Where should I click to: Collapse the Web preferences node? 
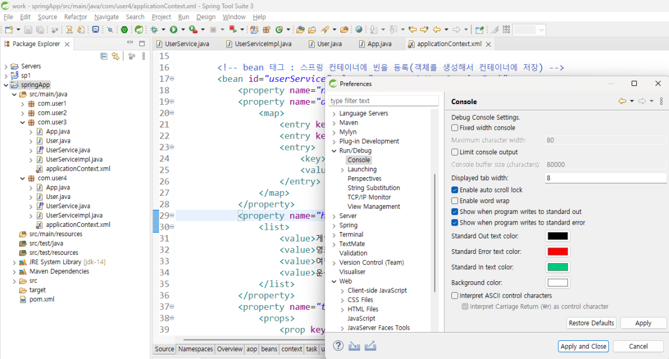334,281
